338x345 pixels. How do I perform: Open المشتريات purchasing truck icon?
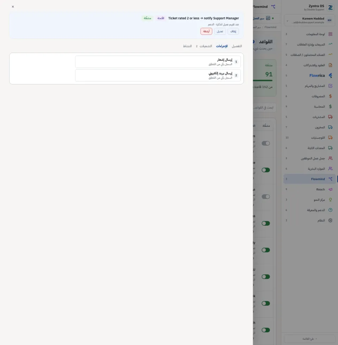(x=330, y=117)
